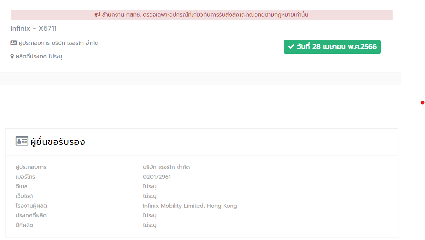Click the megaphone icon in the notice banner
Viewport: 425px width, 240px height.
pyautogui.click(x=97, y=15)
